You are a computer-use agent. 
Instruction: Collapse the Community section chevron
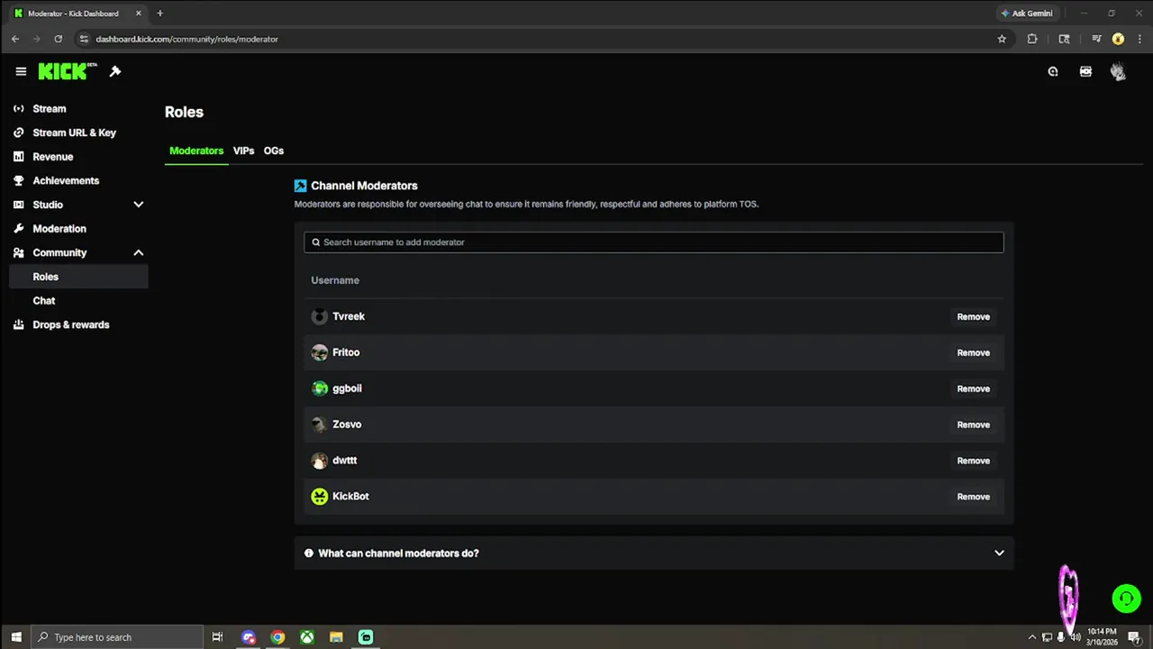138,253
